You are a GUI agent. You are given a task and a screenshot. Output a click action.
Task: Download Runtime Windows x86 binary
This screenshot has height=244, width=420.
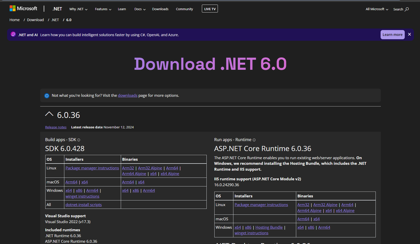pyautogui.click(x=311, y=227)
